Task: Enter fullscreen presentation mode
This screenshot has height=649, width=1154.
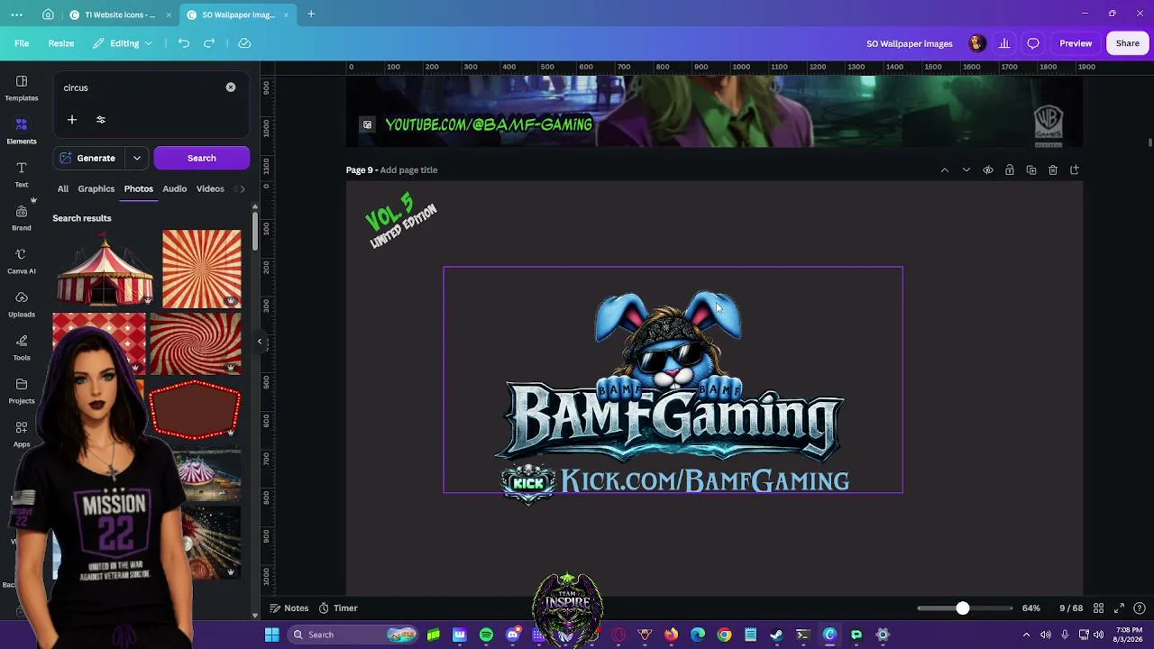Action: 1119,608
